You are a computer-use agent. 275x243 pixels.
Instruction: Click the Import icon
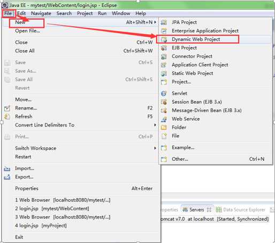[x=7, y=168]
